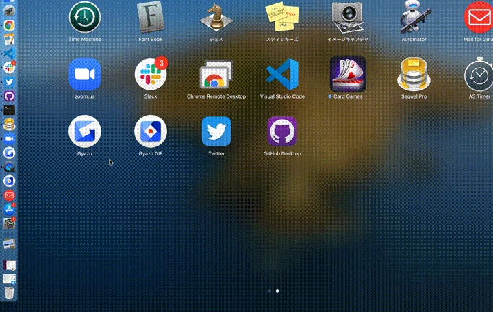The width and height of the screenshot is (493, 312).
Task: Open Slack from the Dock
Action: pos(9,68)
